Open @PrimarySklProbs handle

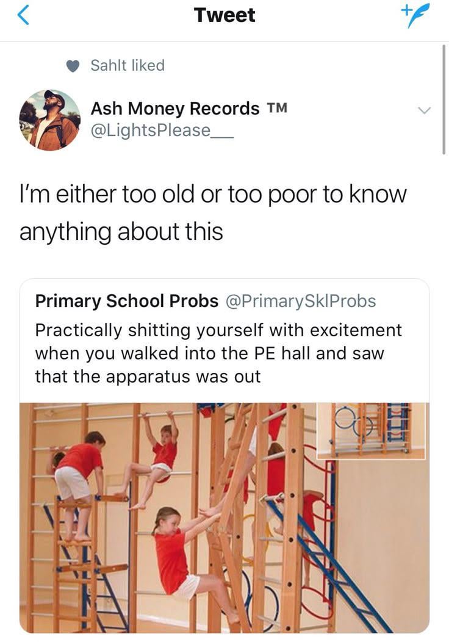(x=300, y=301)
